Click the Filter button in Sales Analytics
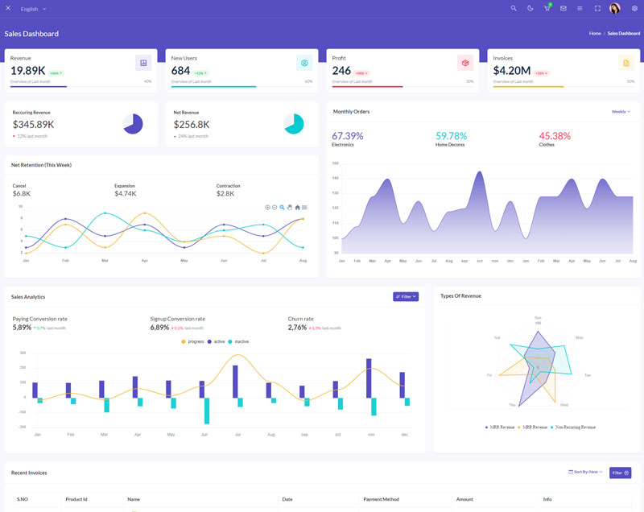The width and height of the screenshot is (644, 512). pyautogui.click(x=406, y=296)
